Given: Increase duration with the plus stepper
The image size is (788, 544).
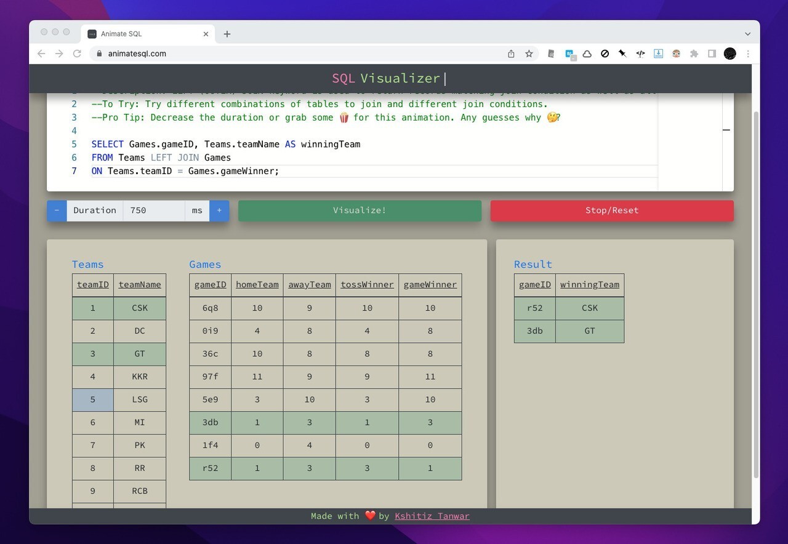Looking at the screenshot, I should [x=219, y=210].
